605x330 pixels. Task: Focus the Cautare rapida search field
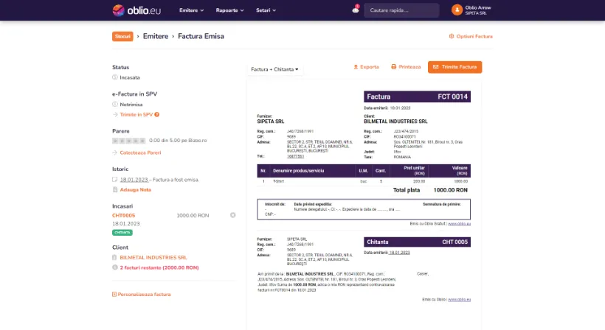pos(401,10)
